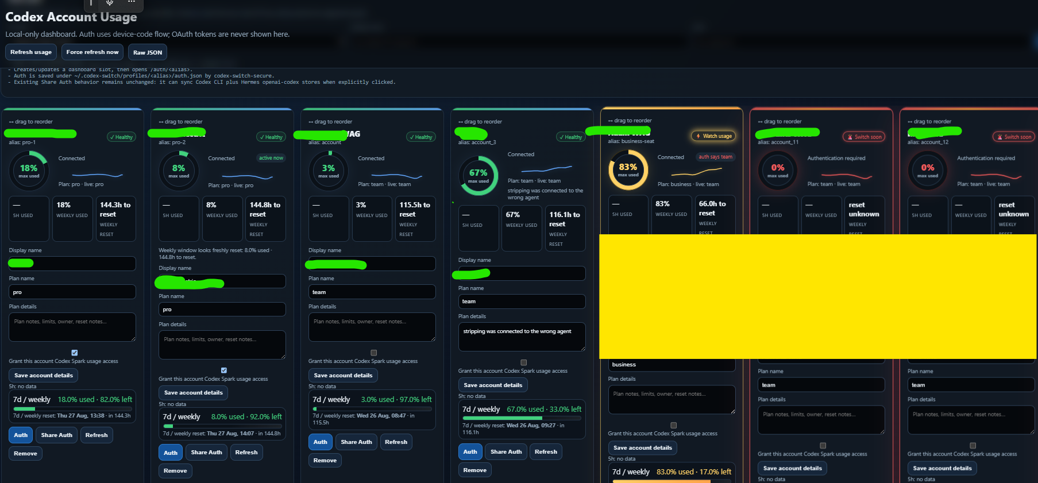Click Auth on the pro-1 card

pyautogui.click(x=21, y=435)
